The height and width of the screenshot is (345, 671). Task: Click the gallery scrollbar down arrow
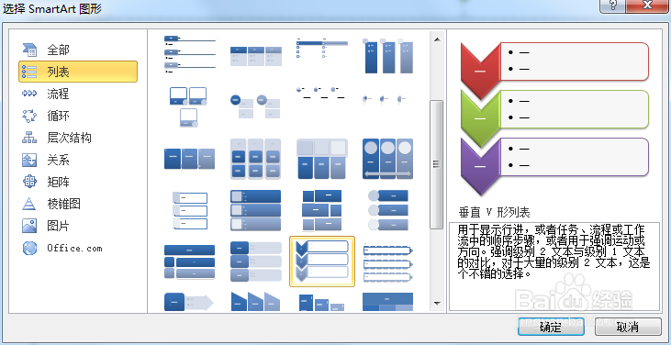click(x=437, y=304)
